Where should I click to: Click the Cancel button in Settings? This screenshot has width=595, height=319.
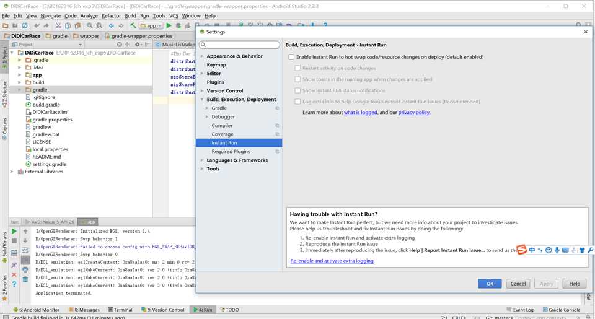pyautogui.click(x=518, y=284)
